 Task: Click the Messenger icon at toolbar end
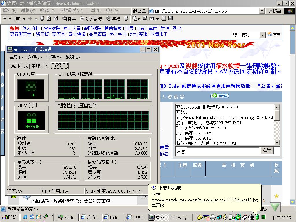coord(170,18)
